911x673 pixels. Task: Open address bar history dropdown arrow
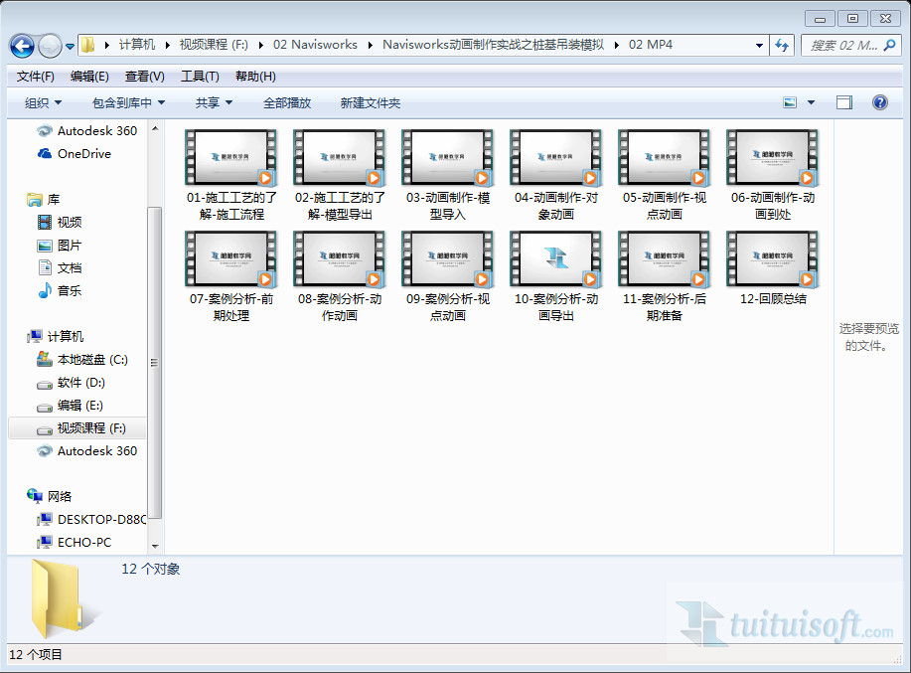coord(759,46)
